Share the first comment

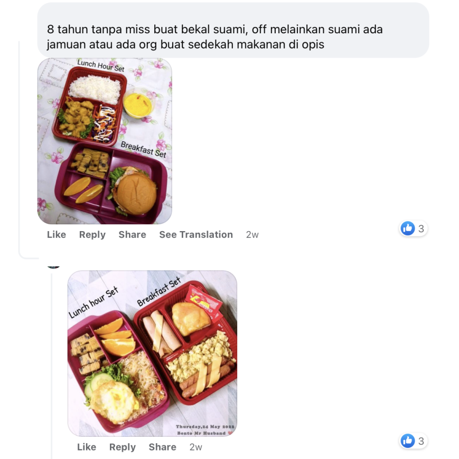pyautogui.click(x=132, y=234)
